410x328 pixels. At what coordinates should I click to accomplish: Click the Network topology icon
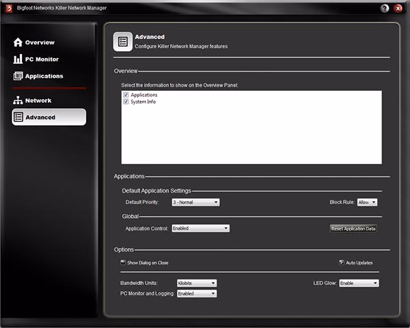coord(18,100)
